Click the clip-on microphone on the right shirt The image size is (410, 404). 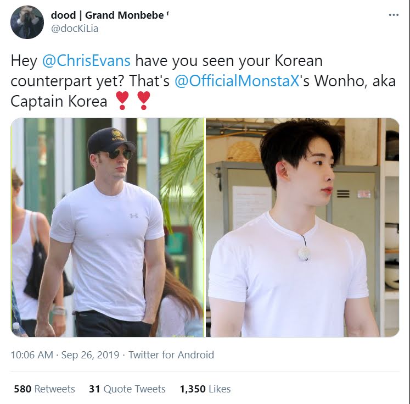pyautogui.click(x=305, y=252)
